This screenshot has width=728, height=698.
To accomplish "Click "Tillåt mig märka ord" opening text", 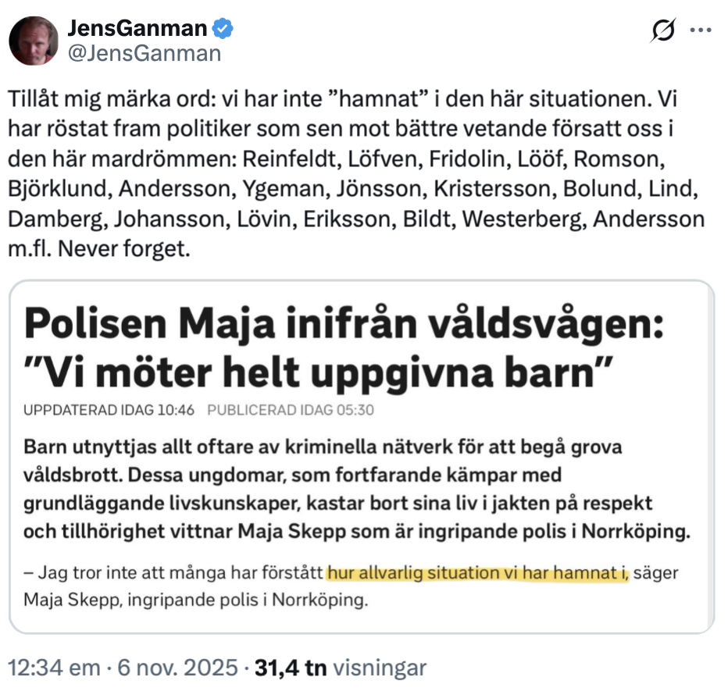I will click(x=116, y=101).
